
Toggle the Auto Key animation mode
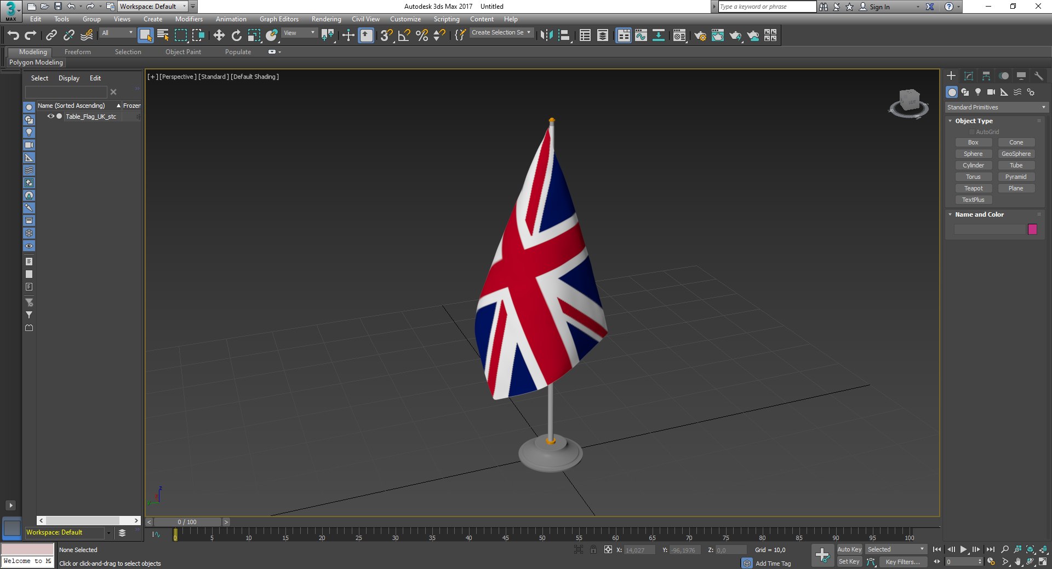click(849, 549)
